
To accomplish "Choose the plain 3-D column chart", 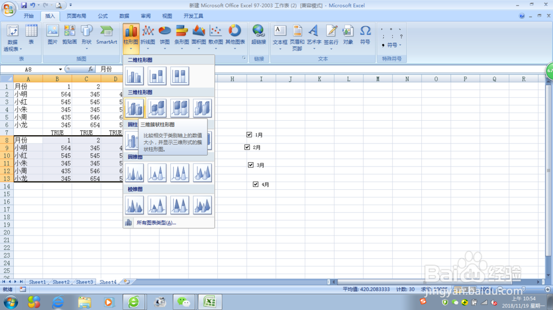I will (x=202, y=108).
